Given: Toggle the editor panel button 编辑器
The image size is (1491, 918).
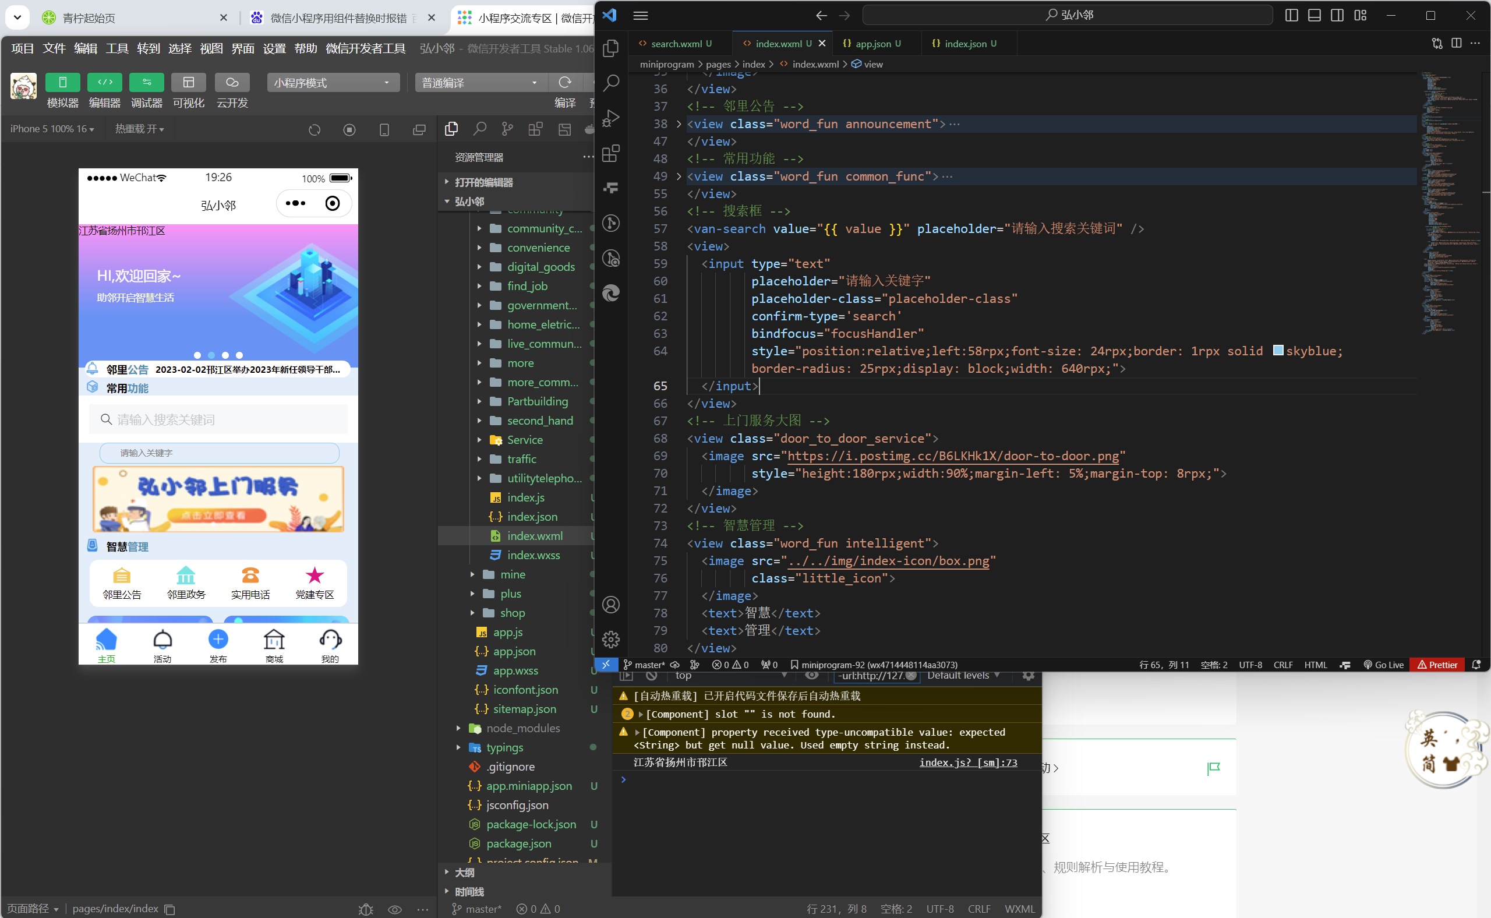Looking at the screenshot, I should [104, 83].
